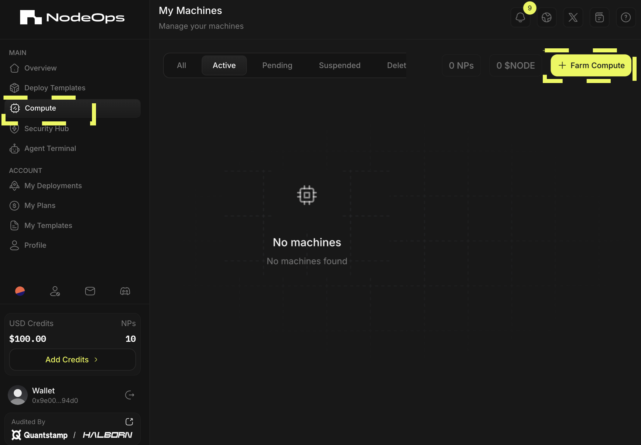Open Deploy Templates in the sidebar
The height and width of the screenshot is (445, 641).
(x=54, y=88)
